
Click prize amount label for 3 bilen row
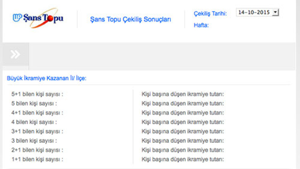[x=183, y=141]
